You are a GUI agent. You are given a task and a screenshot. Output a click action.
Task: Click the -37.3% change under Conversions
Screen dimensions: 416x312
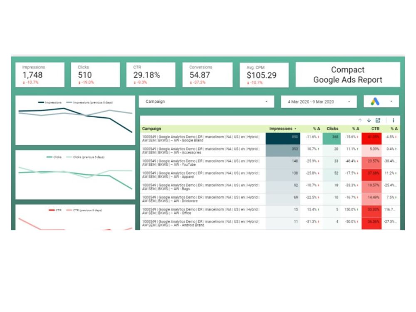(x=198, y=82)
